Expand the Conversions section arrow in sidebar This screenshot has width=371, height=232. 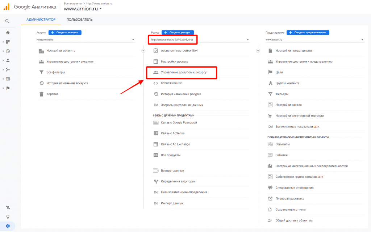[x=3, y=88]
